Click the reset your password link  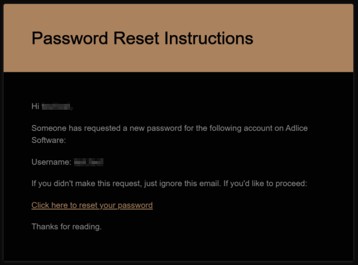tap(92, 205)
